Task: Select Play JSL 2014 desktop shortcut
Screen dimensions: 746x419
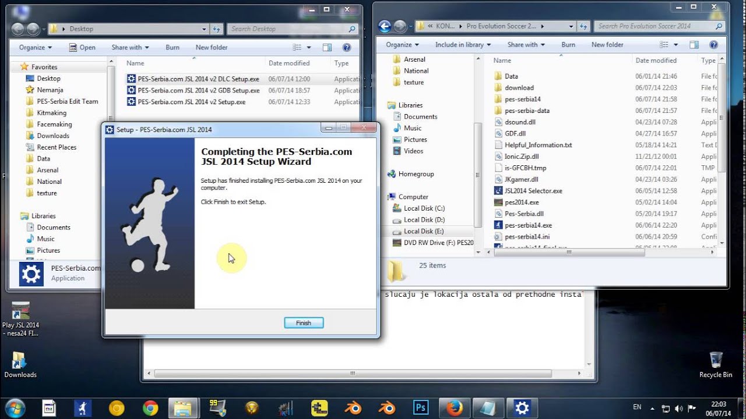Action: click(x=20, y=319)
